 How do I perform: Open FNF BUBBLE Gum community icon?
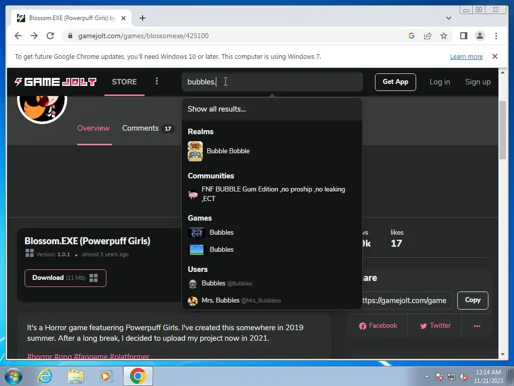(x=193, y=195)
